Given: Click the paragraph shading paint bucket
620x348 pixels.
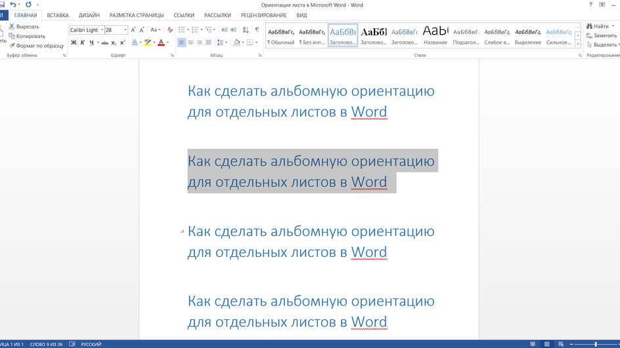Looking at the screenshot, I should pos(236,43).
